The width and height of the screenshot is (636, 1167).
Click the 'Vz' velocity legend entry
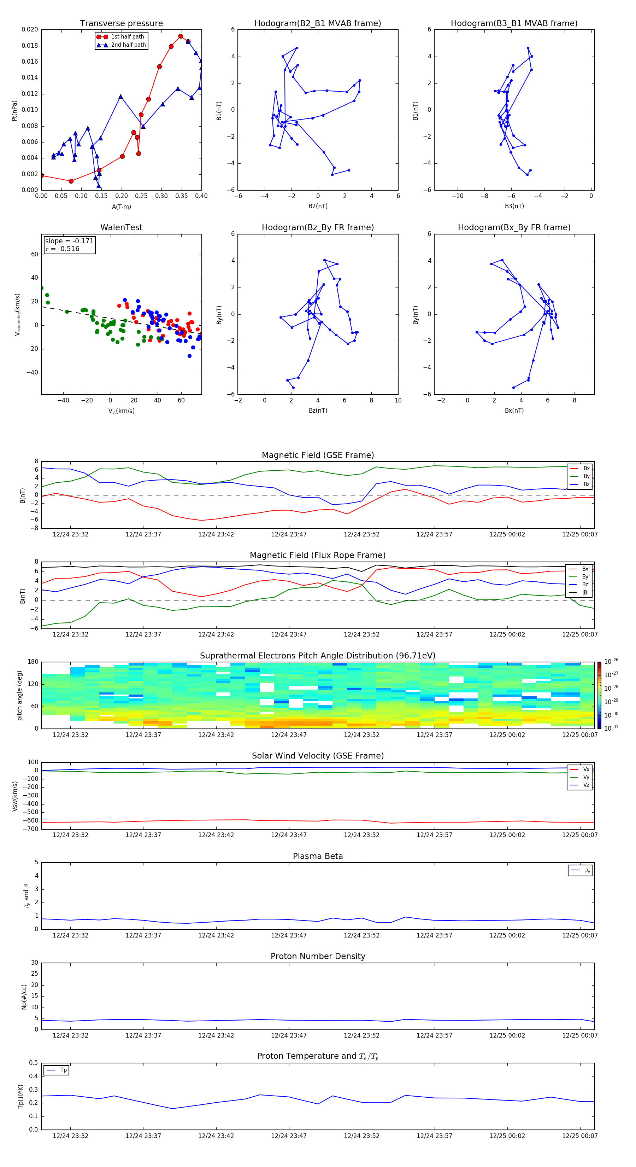tap(580, 785)
